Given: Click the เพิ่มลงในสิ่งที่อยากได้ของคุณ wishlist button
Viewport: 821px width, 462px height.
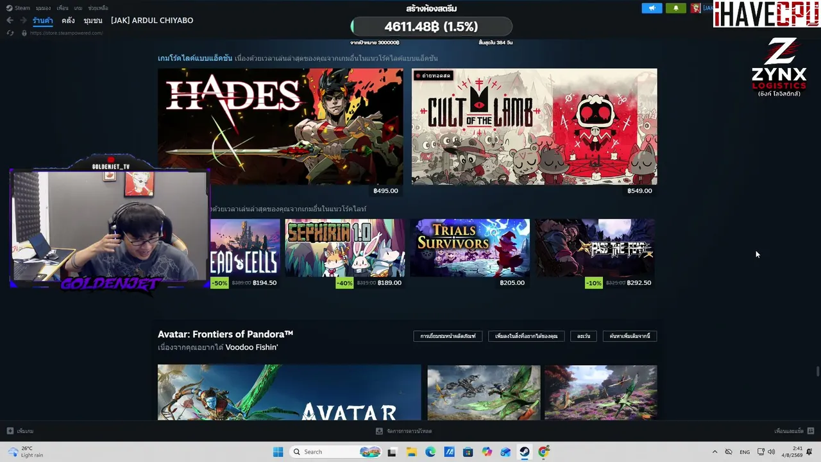Looking at the screenshot, I should [x=527, y=336].
